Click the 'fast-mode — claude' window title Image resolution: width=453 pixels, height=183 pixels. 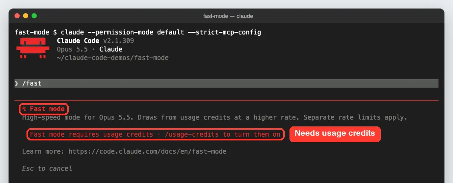tap(228, 16)
